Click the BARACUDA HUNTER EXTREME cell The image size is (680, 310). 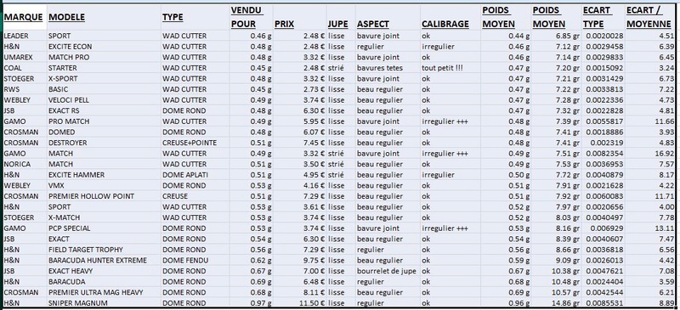tap(104, 260)
